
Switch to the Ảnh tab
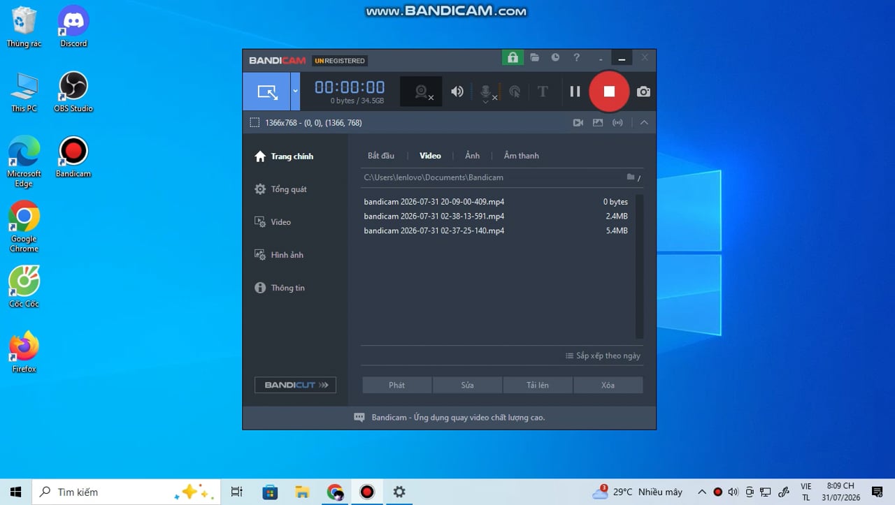point(473,156)
